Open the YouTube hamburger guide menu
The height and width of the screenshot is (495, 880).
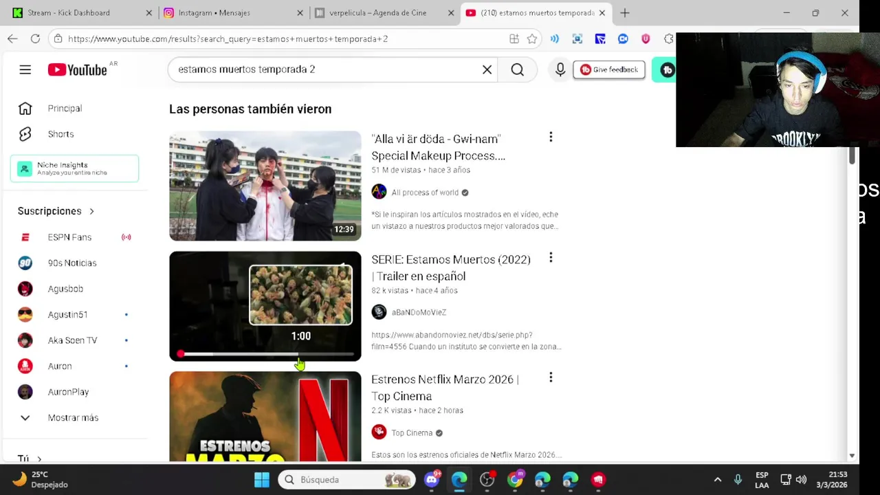25,69
